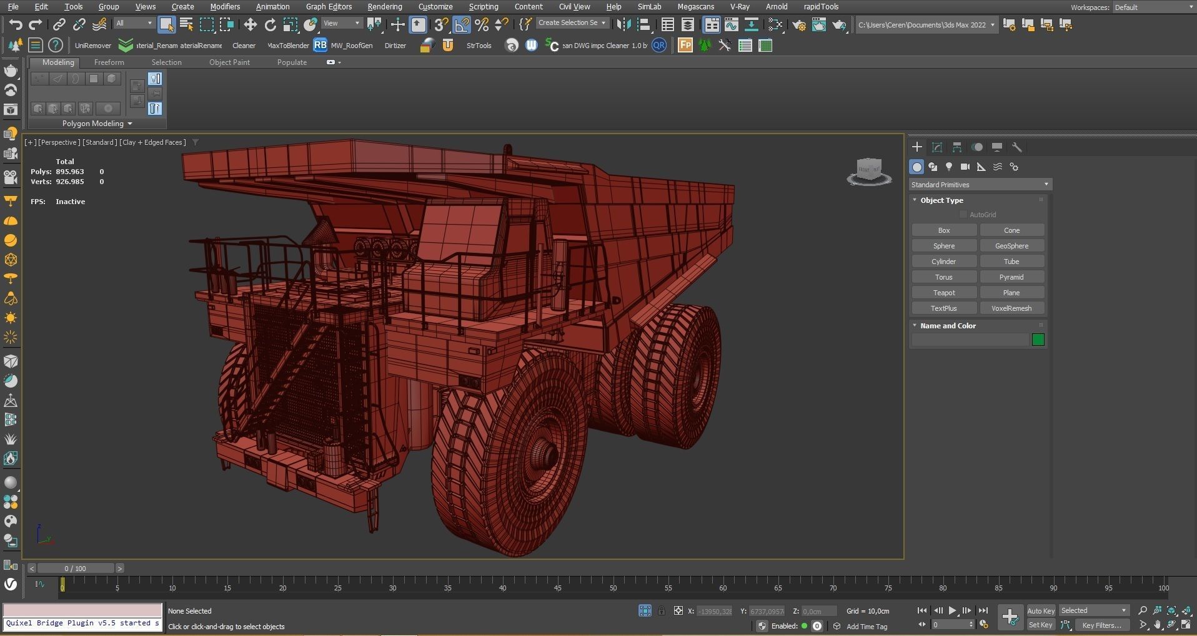Open the Modifiers menu
1197x636 pixels.
225,7
